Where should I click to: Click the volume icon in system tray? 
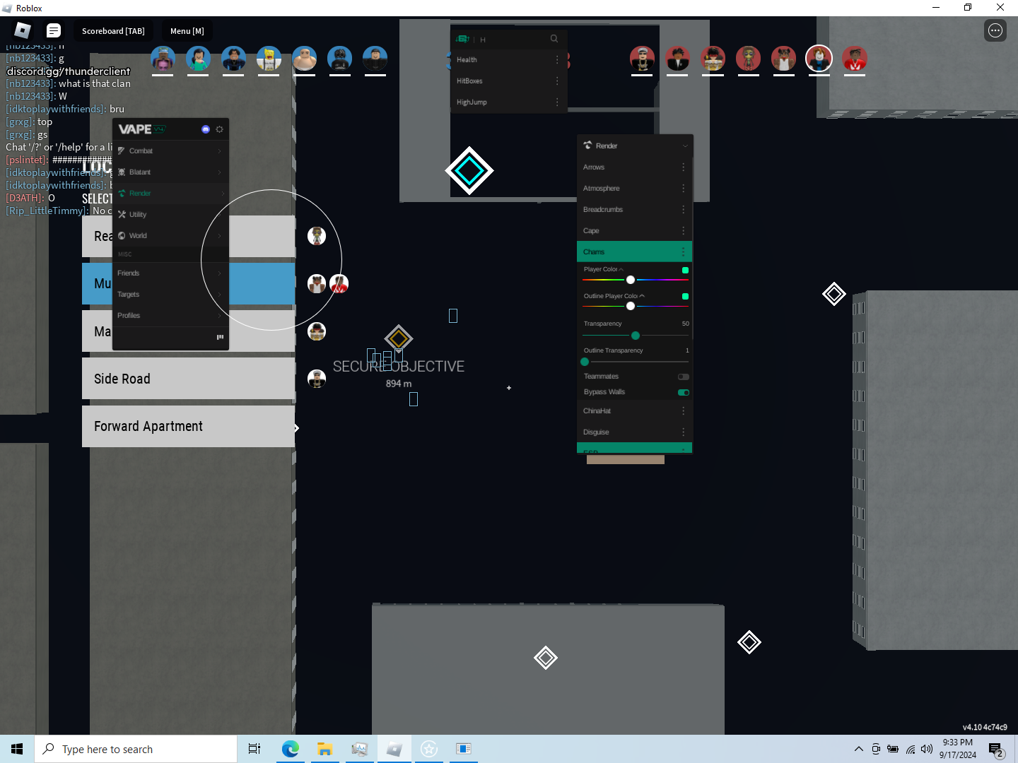pos(927,749)
